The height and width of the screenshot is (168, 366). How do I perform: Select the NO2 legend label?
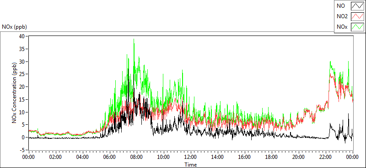pos(342,16)
